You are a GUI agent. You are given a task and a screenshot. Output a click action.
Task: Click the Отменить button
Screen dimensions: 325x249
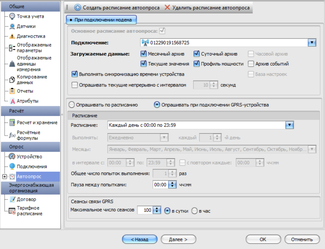[301, 239]
